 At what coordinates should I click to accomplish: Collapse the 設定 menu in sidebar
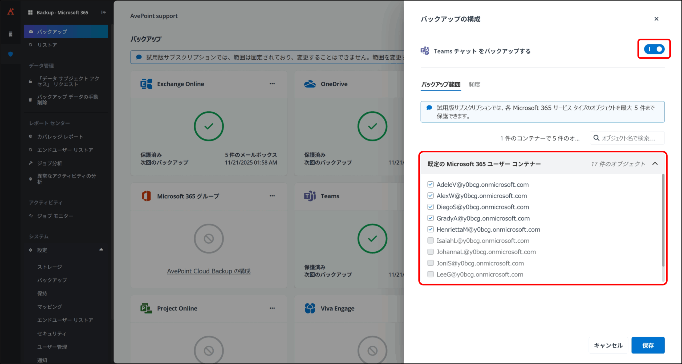[101, 250]
